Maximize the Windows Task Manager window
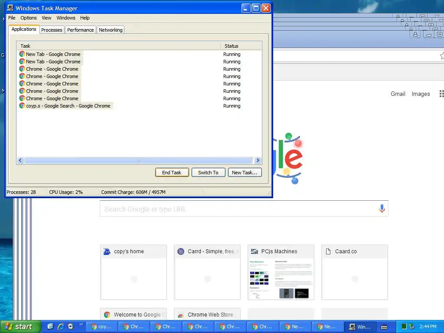Image resolution: width=444 pixels, height=333 pixels. pos(256,8)
